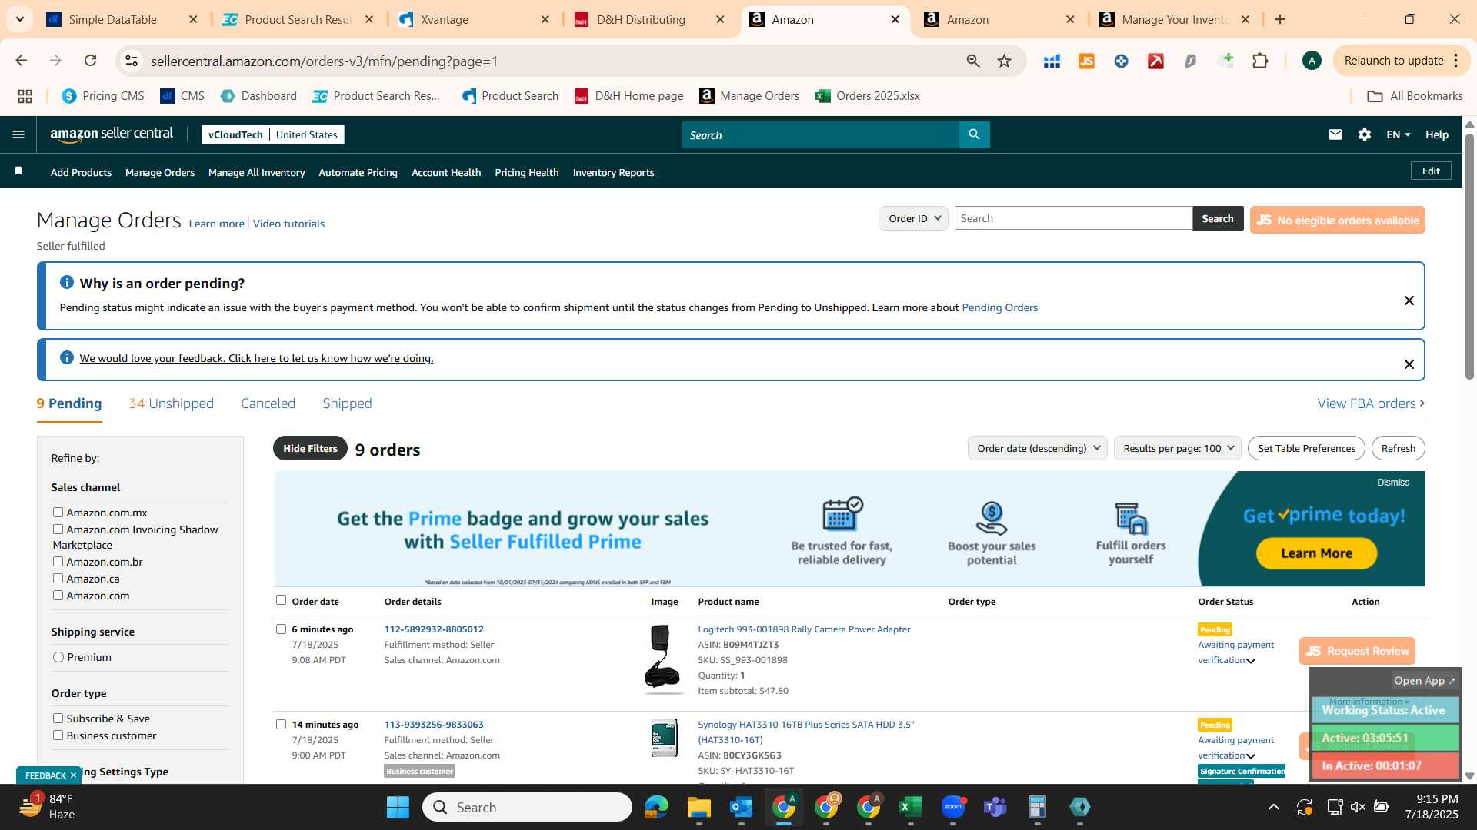Image resolution: width=1477 pixels, height=830 pixels.
Task: Bookmark this page with the star icon
Action: pos(1004,61)
